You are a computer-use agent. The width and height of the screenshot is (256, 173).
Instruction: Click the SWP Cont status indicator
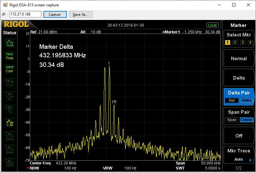10,69
